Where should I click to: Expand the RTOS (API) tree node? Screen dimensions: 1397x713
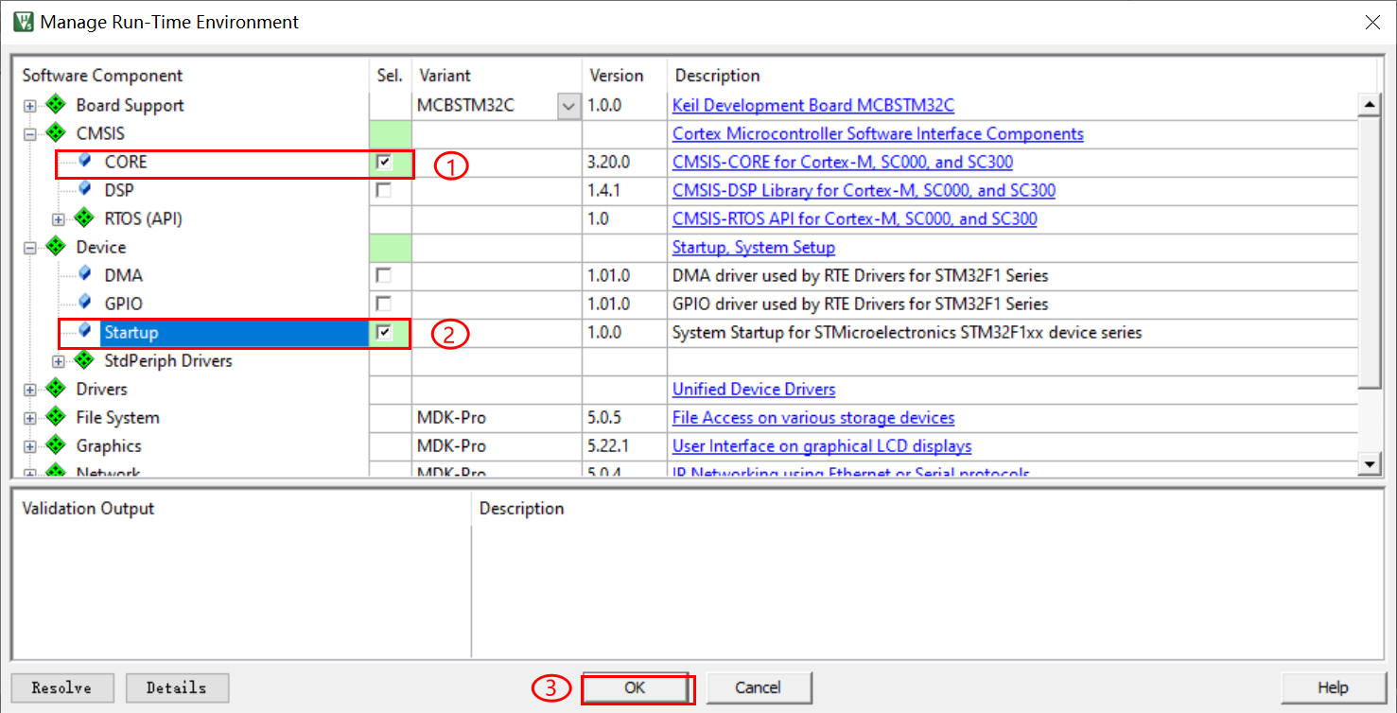59,219
